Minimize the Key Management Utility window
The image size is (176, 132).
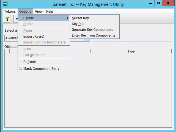[151, 3]
